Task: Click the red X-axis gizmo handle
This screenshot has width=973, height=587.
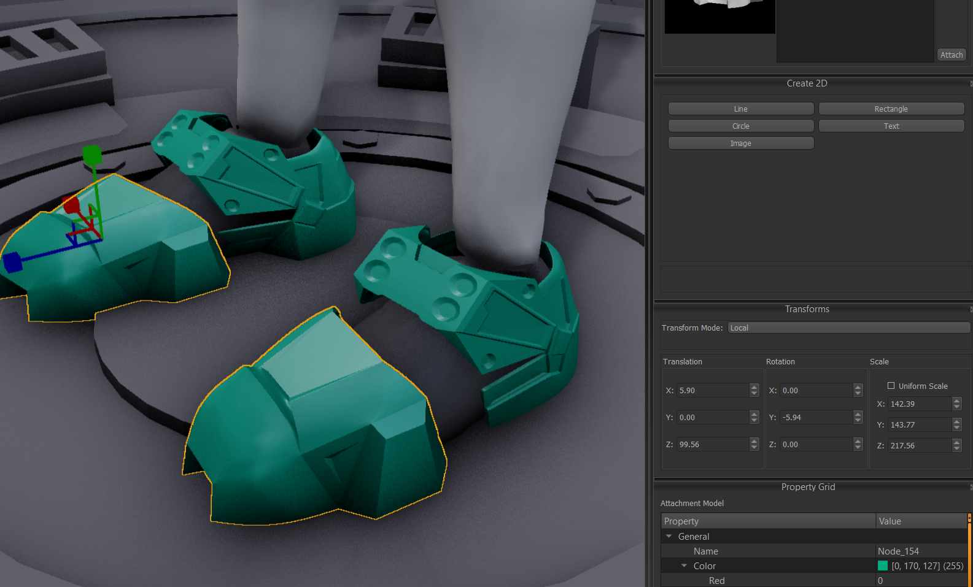Action: point(71,205)
